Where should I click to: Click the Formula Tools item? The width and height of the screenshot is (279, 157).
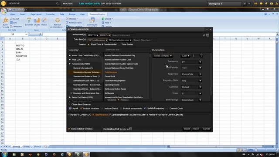pyautogui.click(x=74, y=23)
